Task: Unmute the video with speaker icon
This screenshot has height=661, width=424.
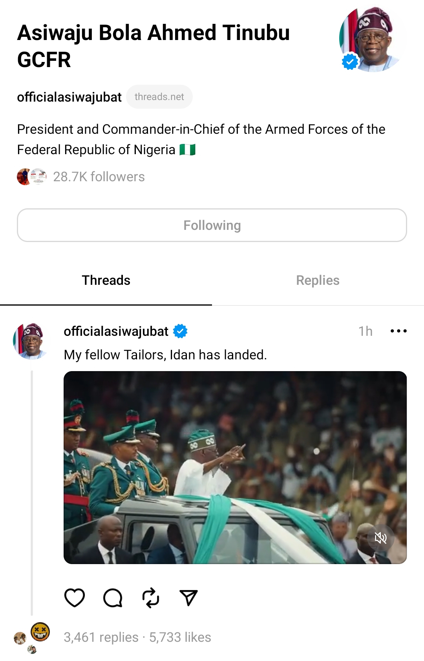Action: tap(380, 538)
